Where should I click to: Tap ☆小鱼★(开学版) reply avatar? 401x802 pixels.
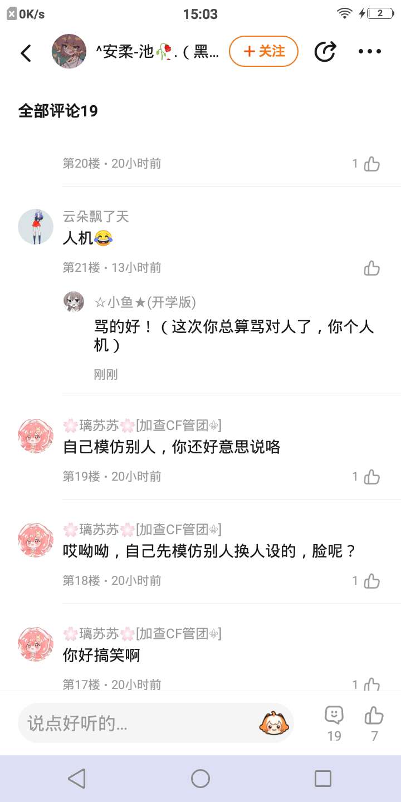[x=74, y=302]
